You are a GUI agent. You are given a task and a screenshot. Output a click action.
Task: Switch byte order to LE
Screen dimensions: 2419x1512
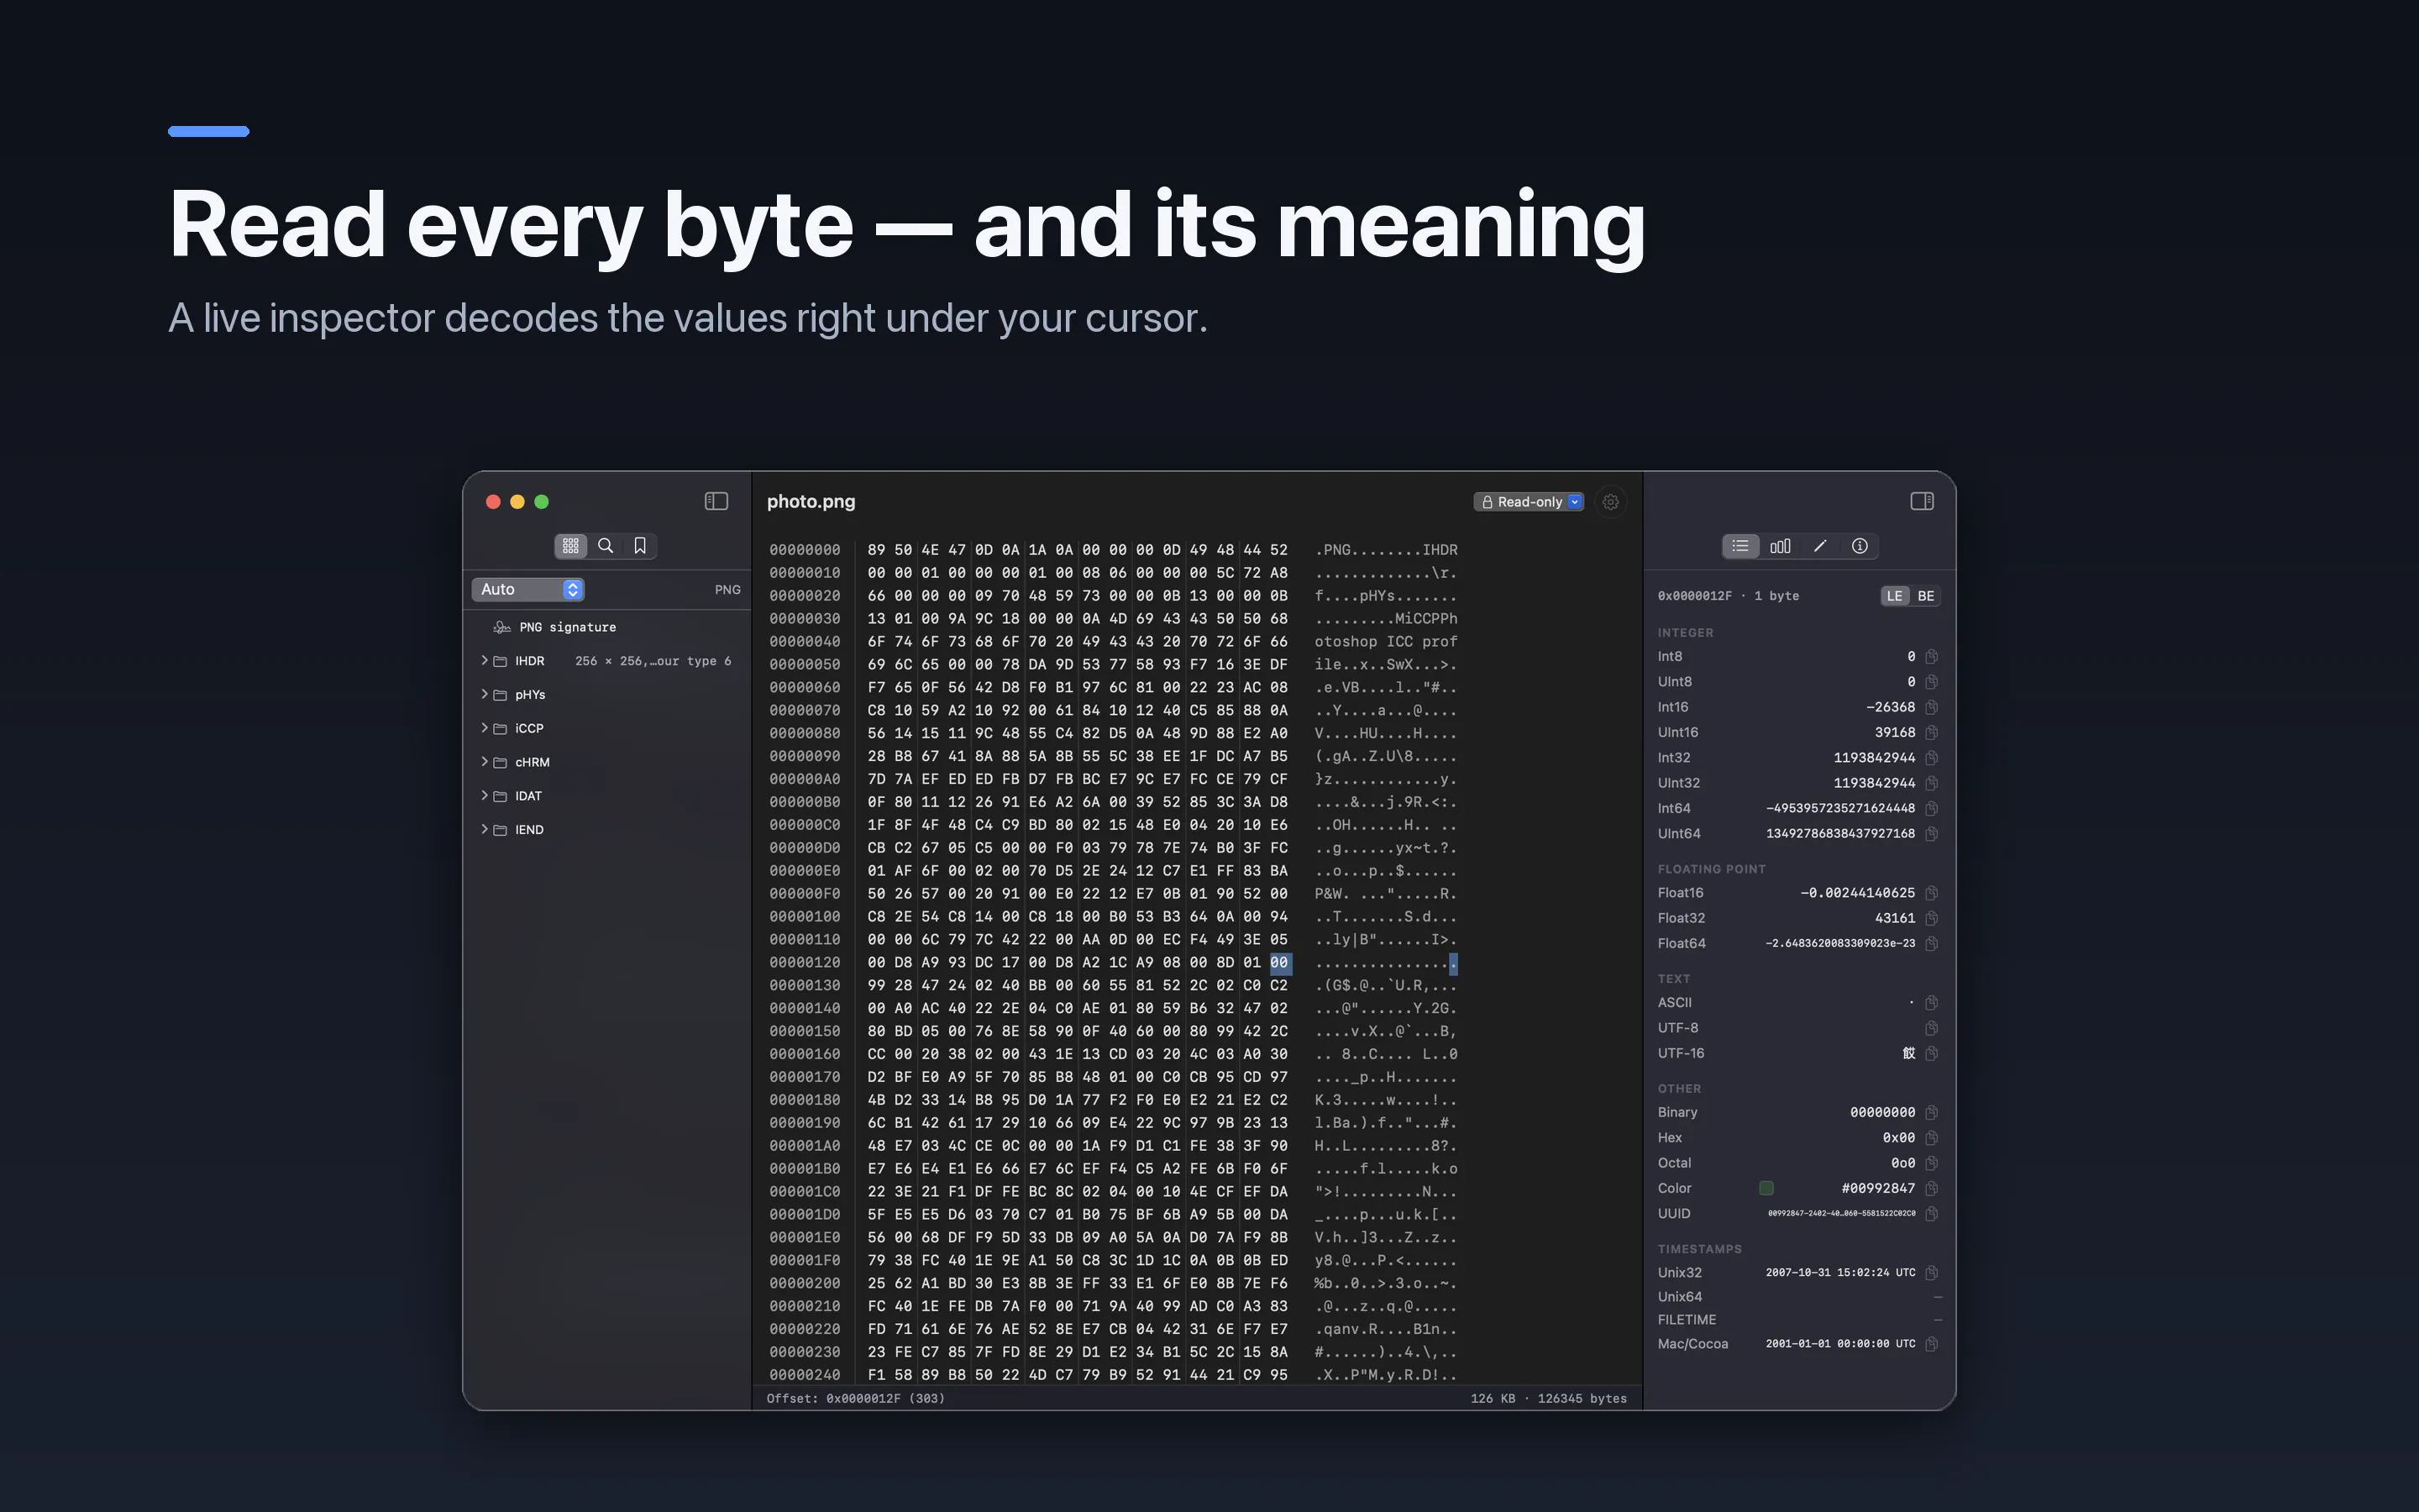point(1894,596)
